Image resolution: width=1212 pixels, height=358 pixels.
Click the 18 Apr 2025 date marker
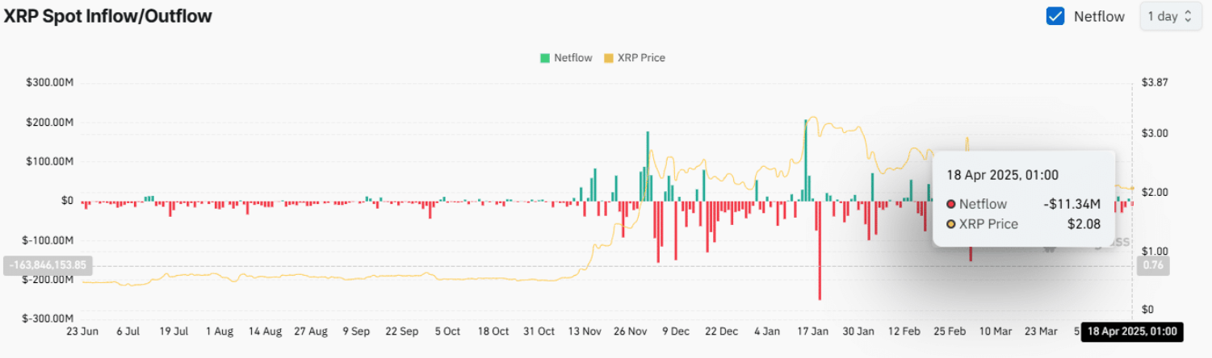[1130, 331]
